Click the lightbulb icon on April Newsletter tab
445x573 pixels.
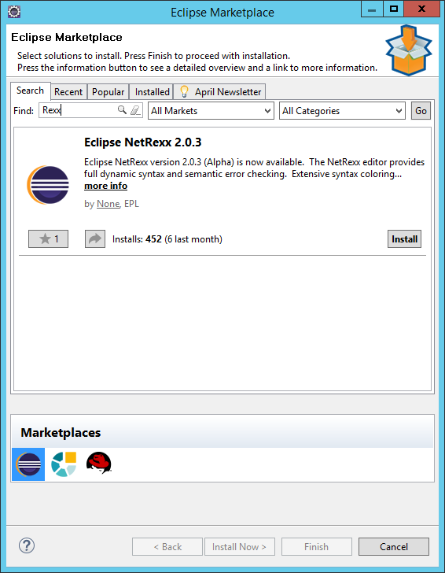tap(184, 91)
